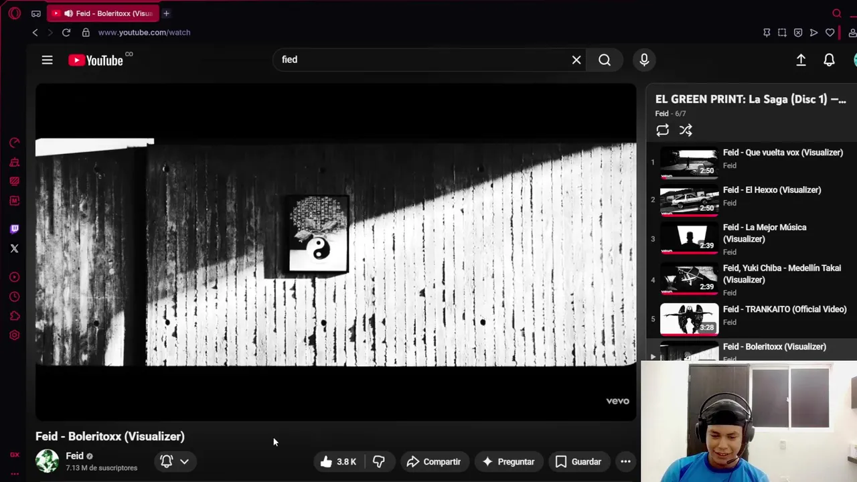This screenshot has height=482, width=857.
Task: Expand the subscription options chevron
Action: pos(184,461)
